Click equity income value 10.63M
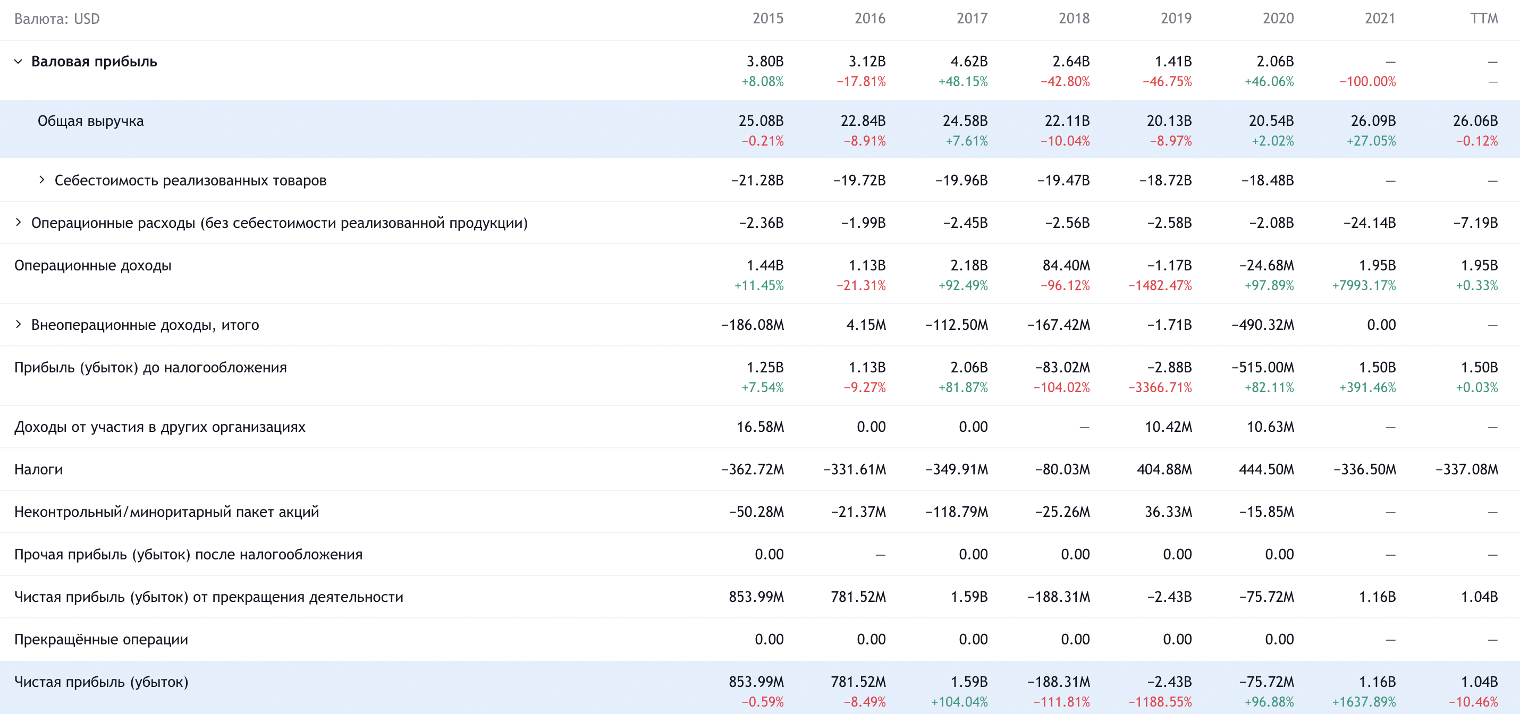Screen dimensions: 1520x714 coord(1270,427)
